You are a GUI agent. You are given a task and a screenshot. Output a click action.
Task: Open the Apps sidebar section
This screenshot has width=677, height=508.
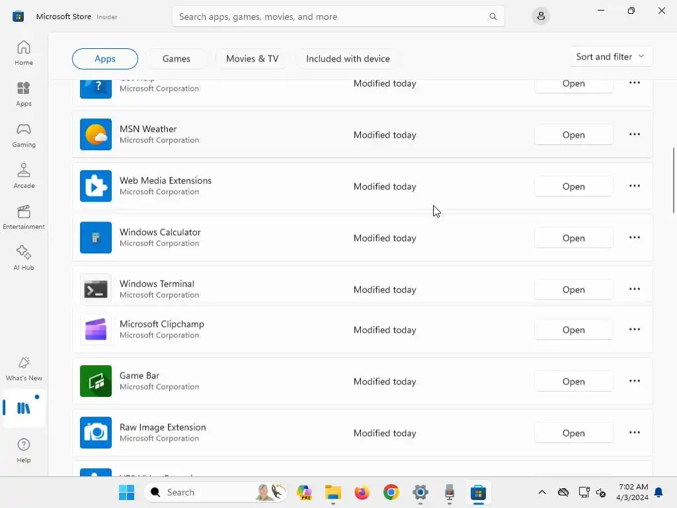(24, 94)
